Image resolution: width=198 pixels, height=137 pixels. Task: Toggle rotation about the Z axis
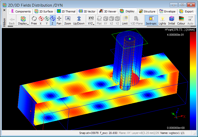(53, 20)
